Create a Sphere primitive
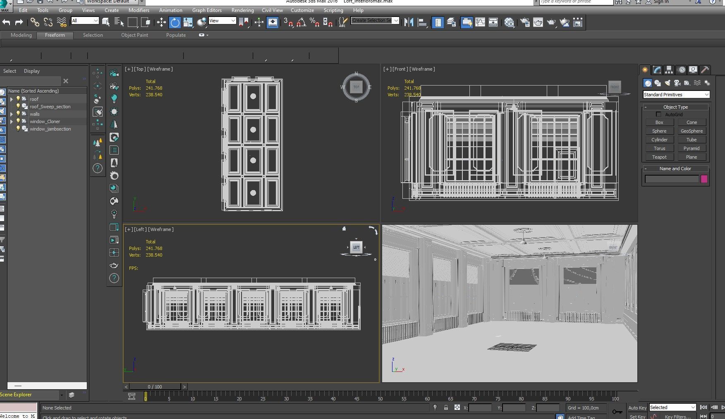Image resolution: width=725 pixels, height=419 pixels. (659, 131)
